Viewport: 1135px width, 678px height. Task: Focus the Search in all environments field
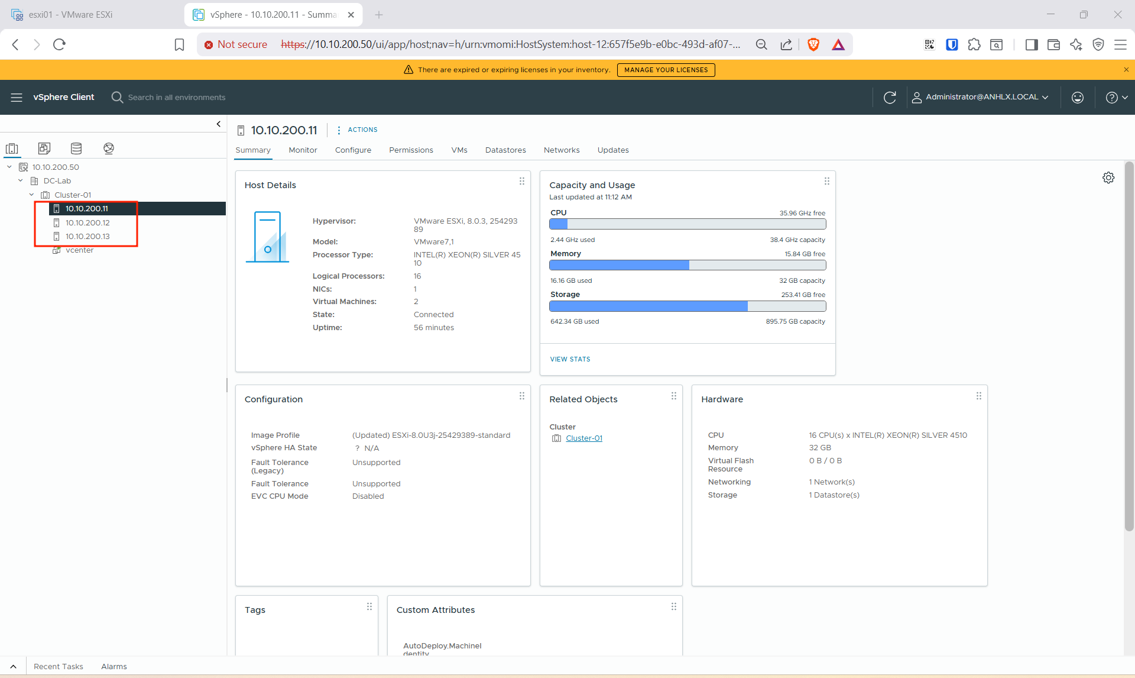(176, 97)
